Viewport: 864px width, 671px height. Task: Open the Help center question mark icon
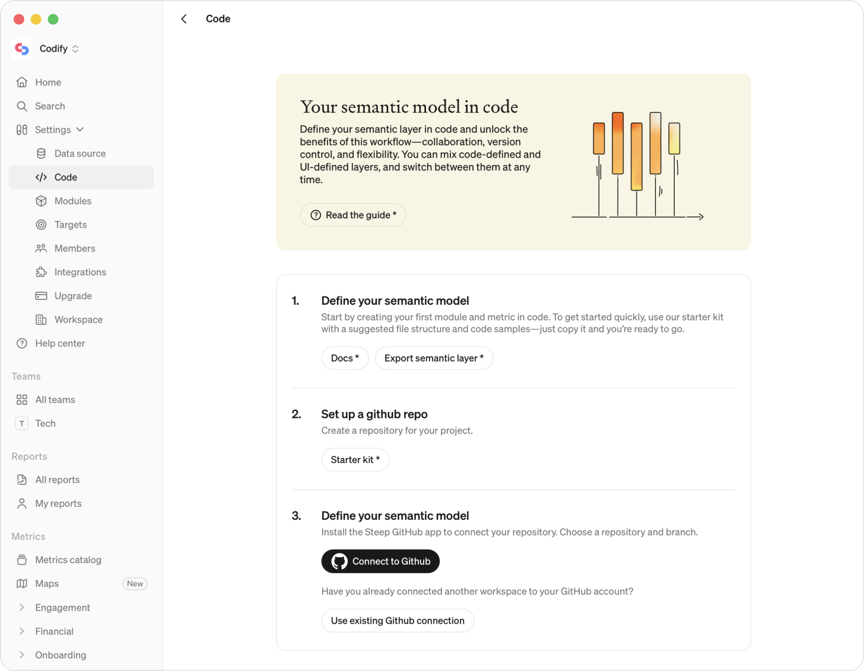(21, 343)
